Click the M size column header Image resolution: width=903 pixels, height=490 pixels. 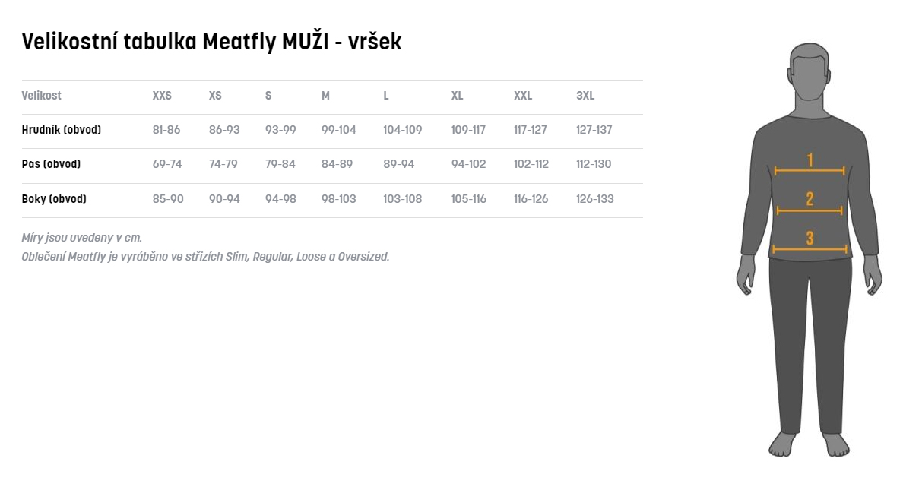point(325,96)
